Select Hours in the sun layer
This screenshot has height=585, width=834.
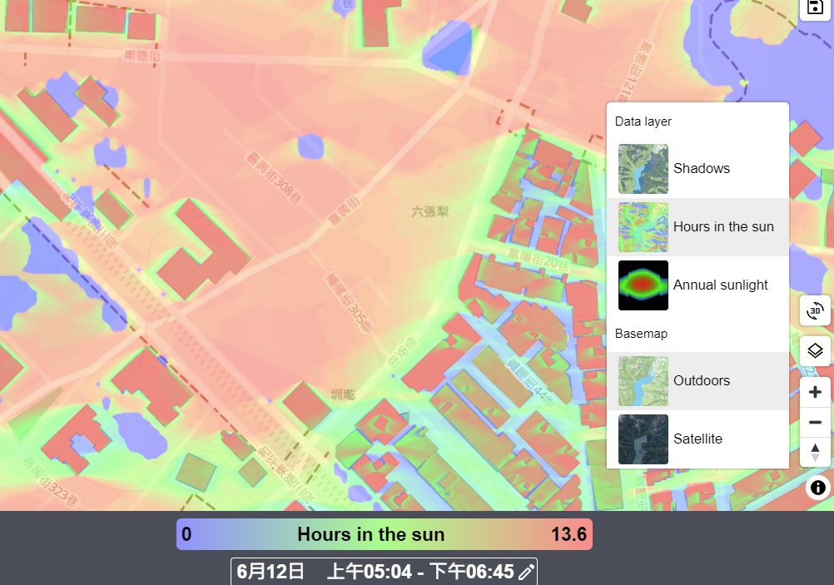click(x=697, y=227)
